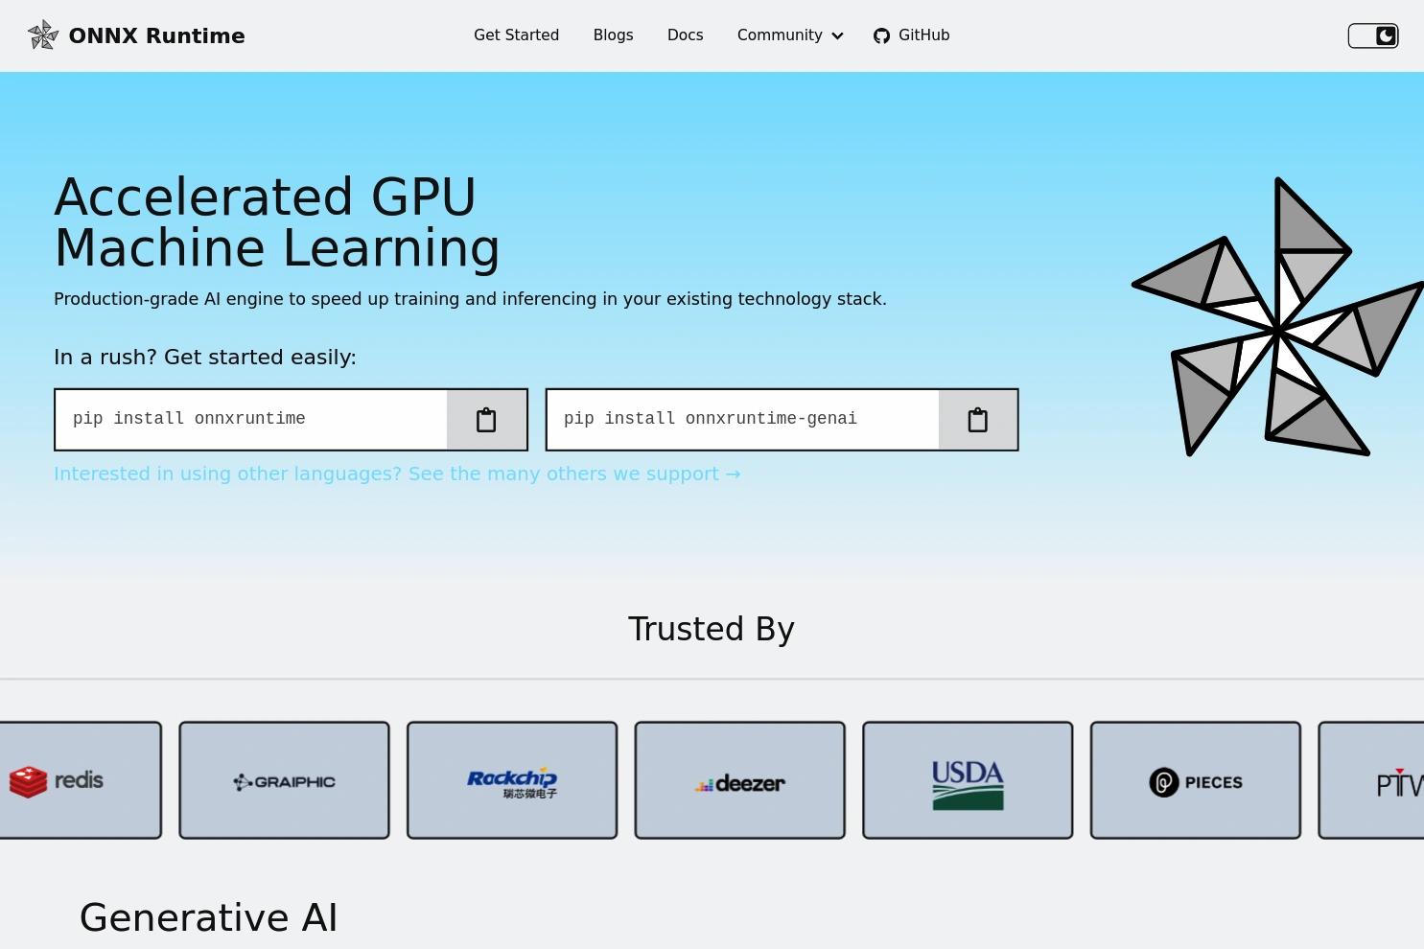Open the Deezer logo card

pyautogui.click(x=740, y=780)
